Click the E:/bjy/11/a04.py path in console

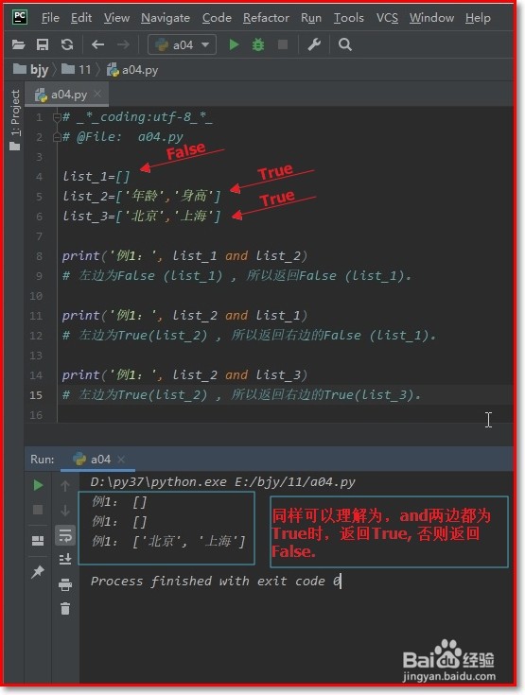(x=295, y=482)
